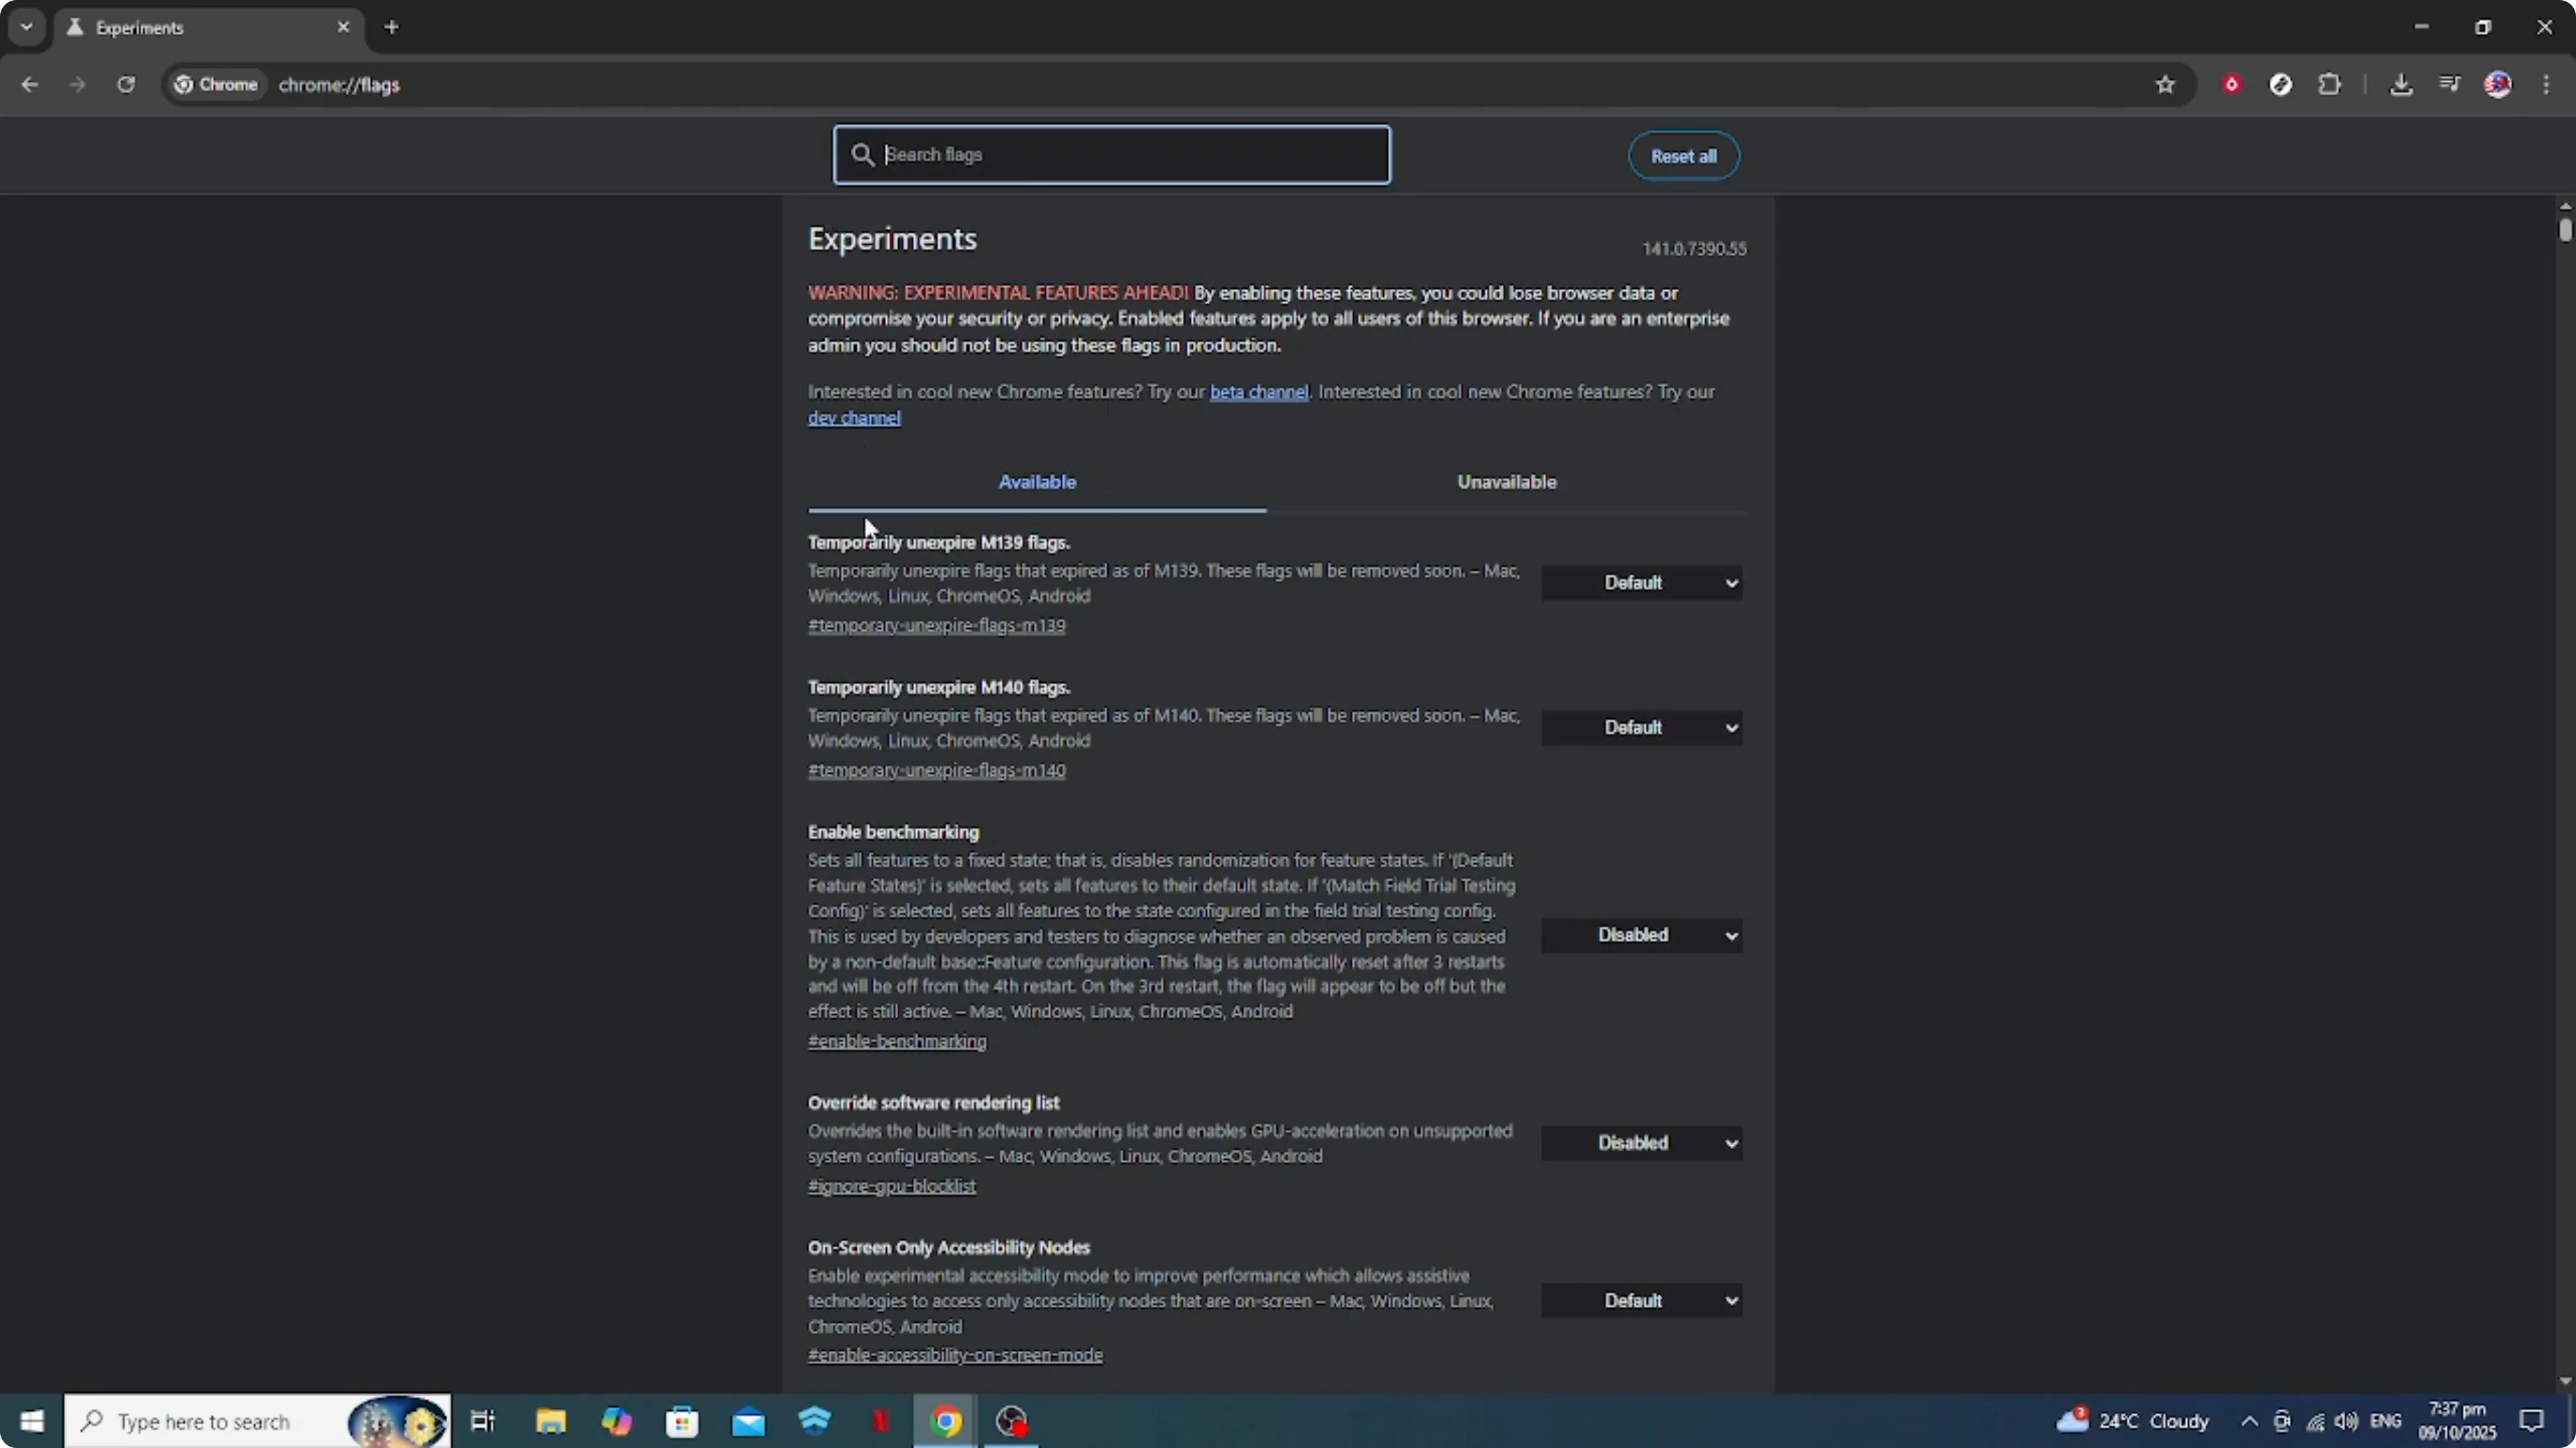This screenshot has width=2576, height=1448.
Task: Open the tab search chevron
Action: [x=26, y=27]
